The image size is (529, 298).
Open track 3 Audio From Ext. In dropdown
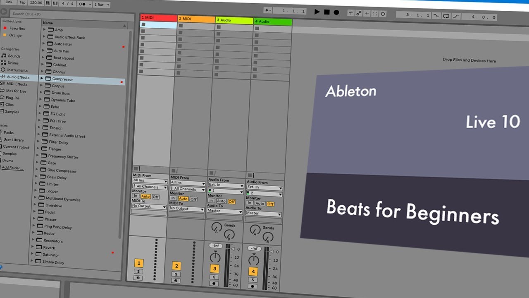(226, 185)
